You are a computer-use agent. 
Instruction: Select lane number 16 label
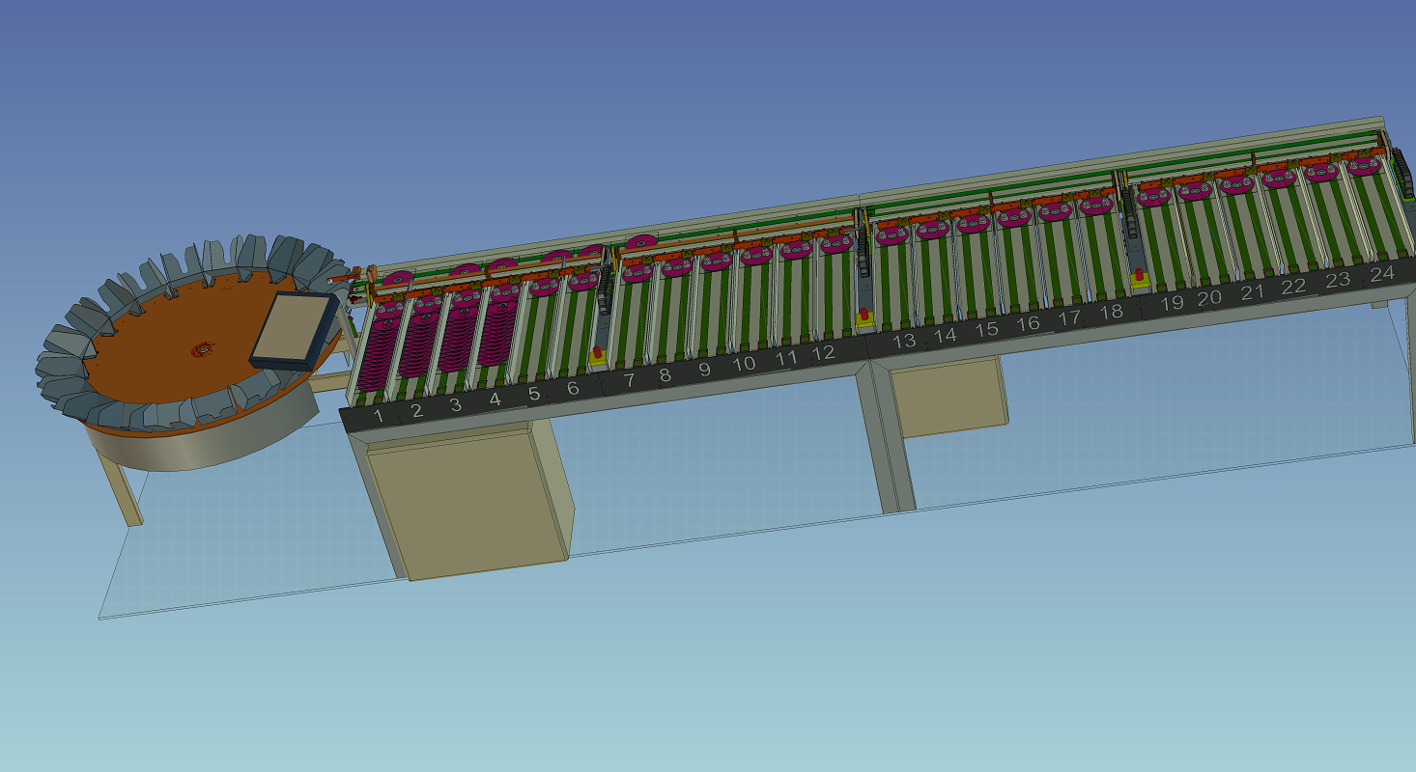coord(1028,323)
